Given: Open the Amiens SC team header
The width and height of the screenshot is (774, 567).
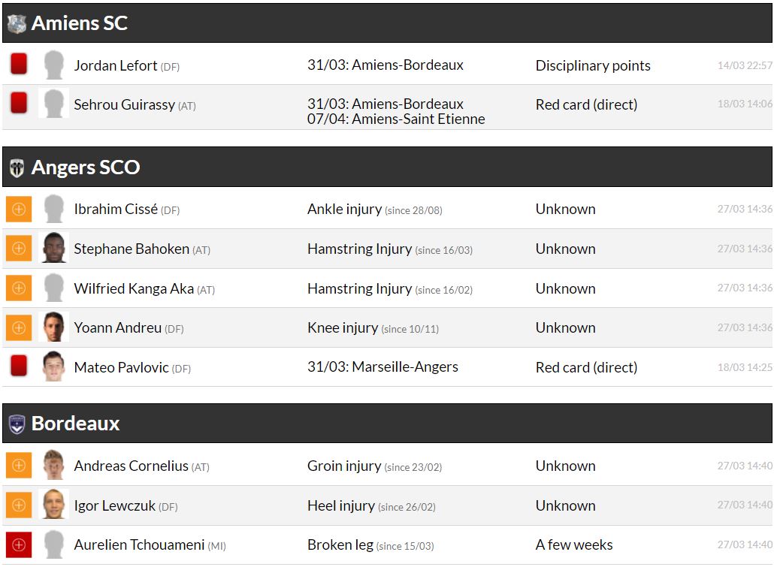Looking at the screenshot, I should (x=80, y=23).
